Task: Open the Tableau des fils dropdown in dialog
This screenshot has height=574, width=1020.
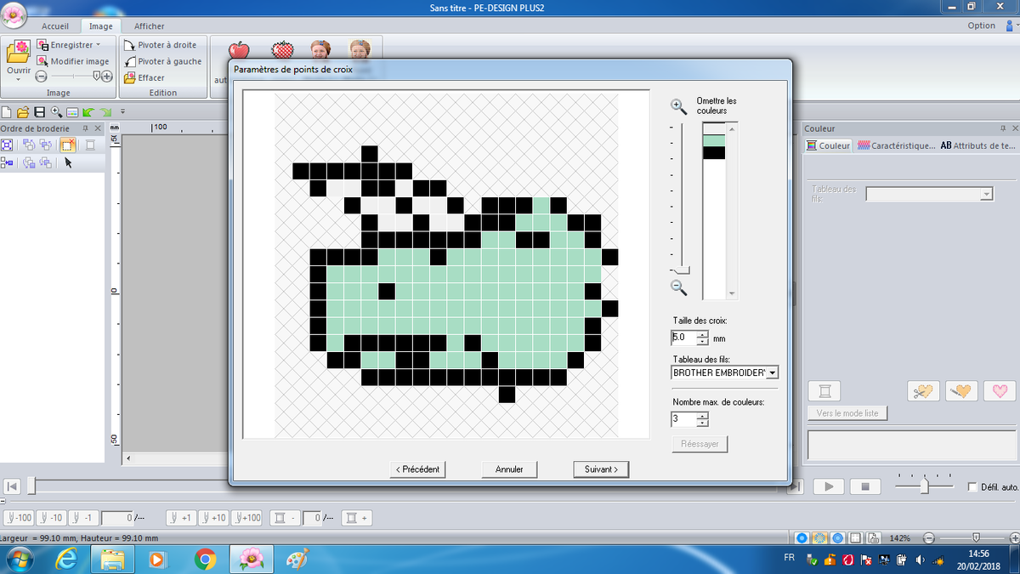Action: tap(772, 372)
